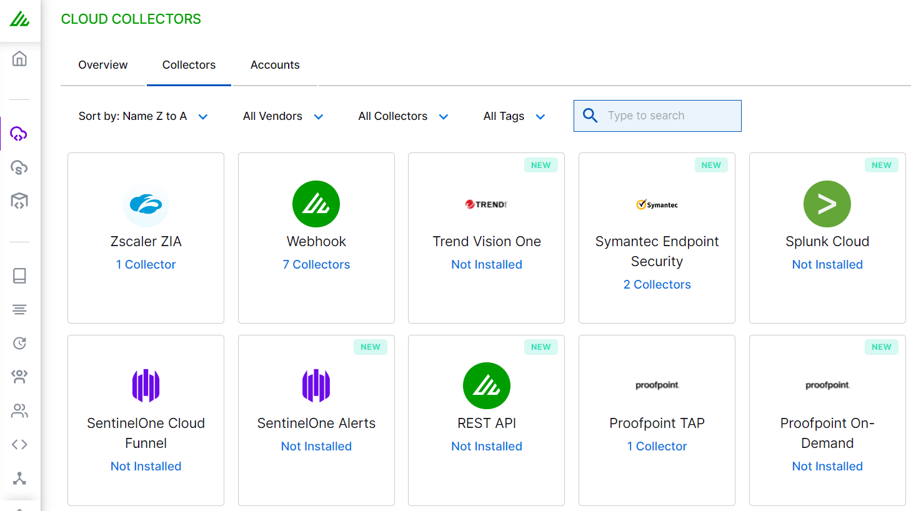The width and height of the screenshot is (911, 511).
Task: Click Not Installed under Splunk Cloud
Action: tap(827, 264)
